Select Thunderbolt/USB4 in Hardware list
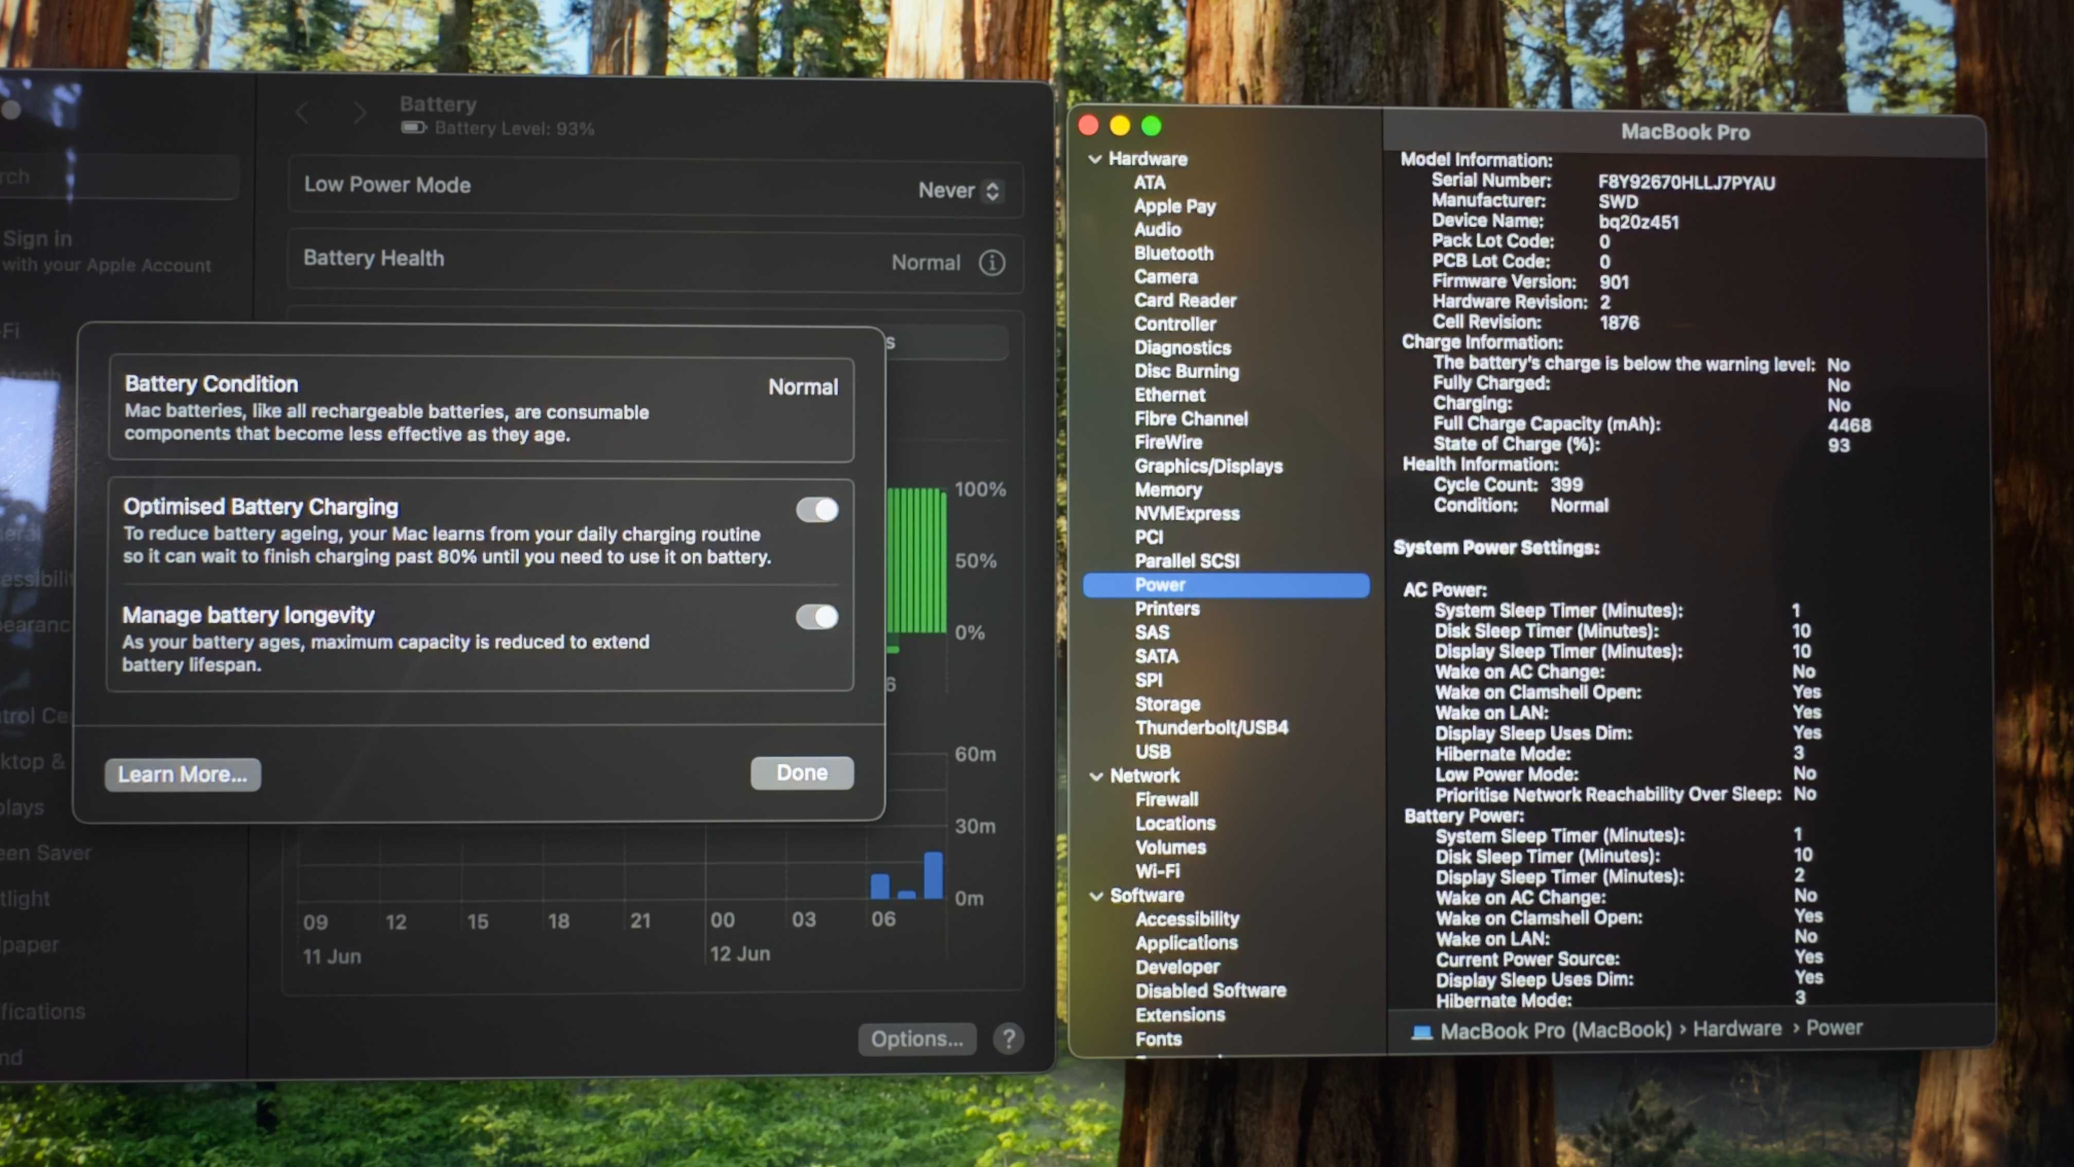 pyautogui.click(x=1212, y=727)
